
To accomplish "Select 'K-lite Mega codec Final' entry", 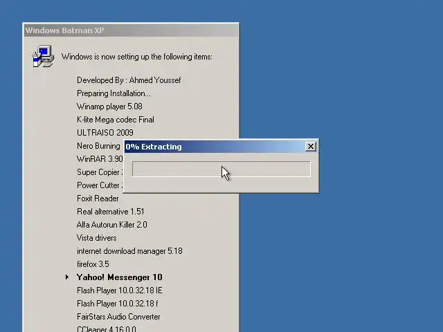I will [x=116, y=120].
